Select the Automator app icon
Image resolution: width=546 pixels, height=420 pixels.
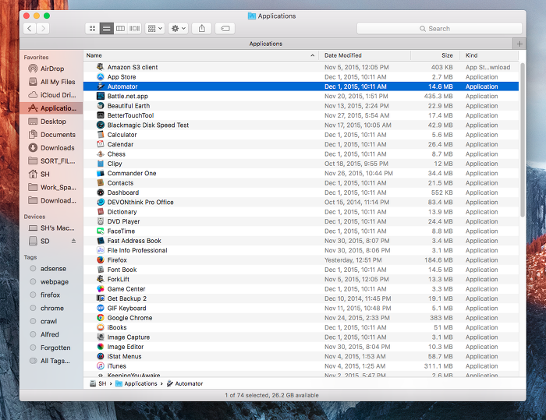pyautogui.click(x=101, y=86)
